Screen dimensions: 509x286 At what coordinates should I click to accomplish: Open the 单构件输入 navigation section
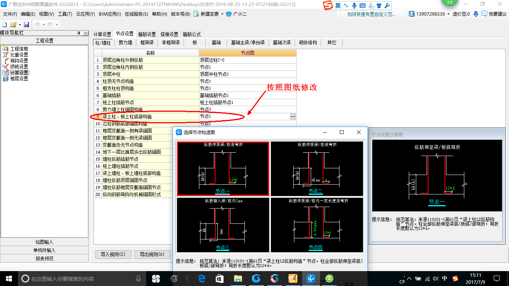(44, 250)
